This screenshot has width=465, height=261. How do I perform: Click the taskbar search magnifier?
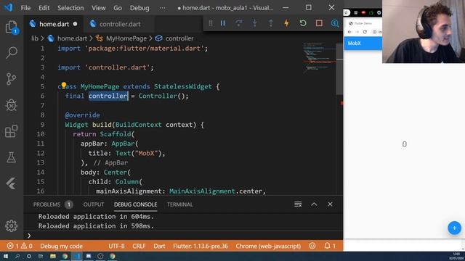17,256
